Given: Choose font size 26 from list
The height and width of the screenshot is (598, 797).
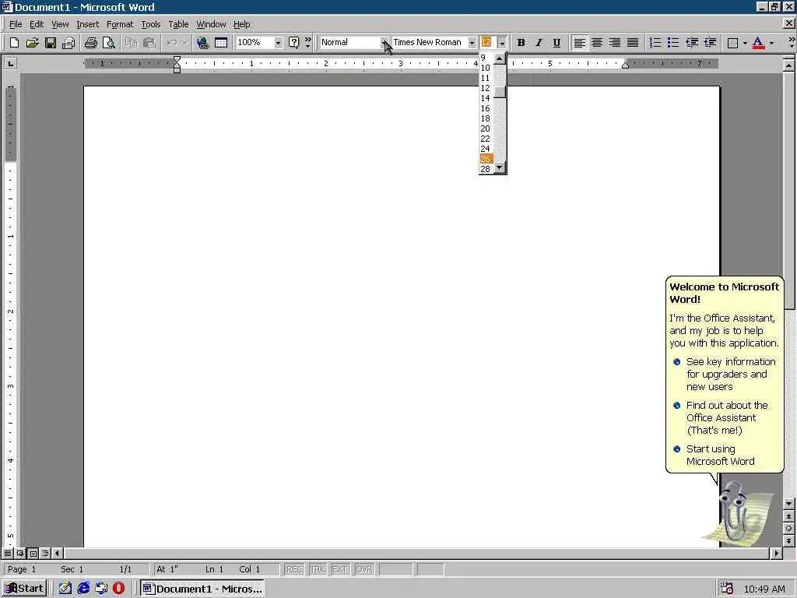Looking at the screenshot, I should tap(486, 159).
